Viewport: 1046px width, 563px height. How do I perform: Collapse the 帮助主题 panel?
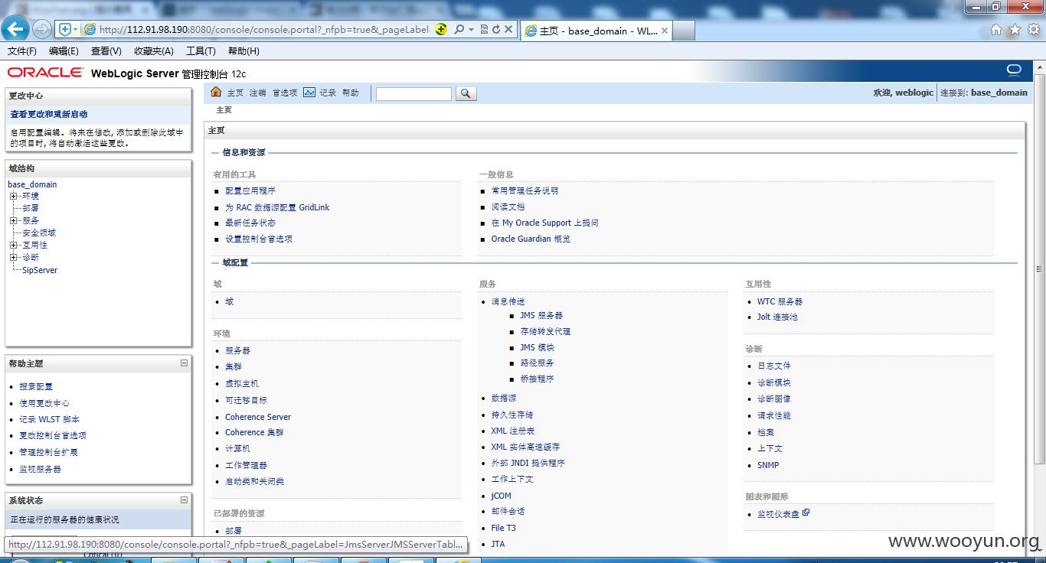click(x=184, y=363)
